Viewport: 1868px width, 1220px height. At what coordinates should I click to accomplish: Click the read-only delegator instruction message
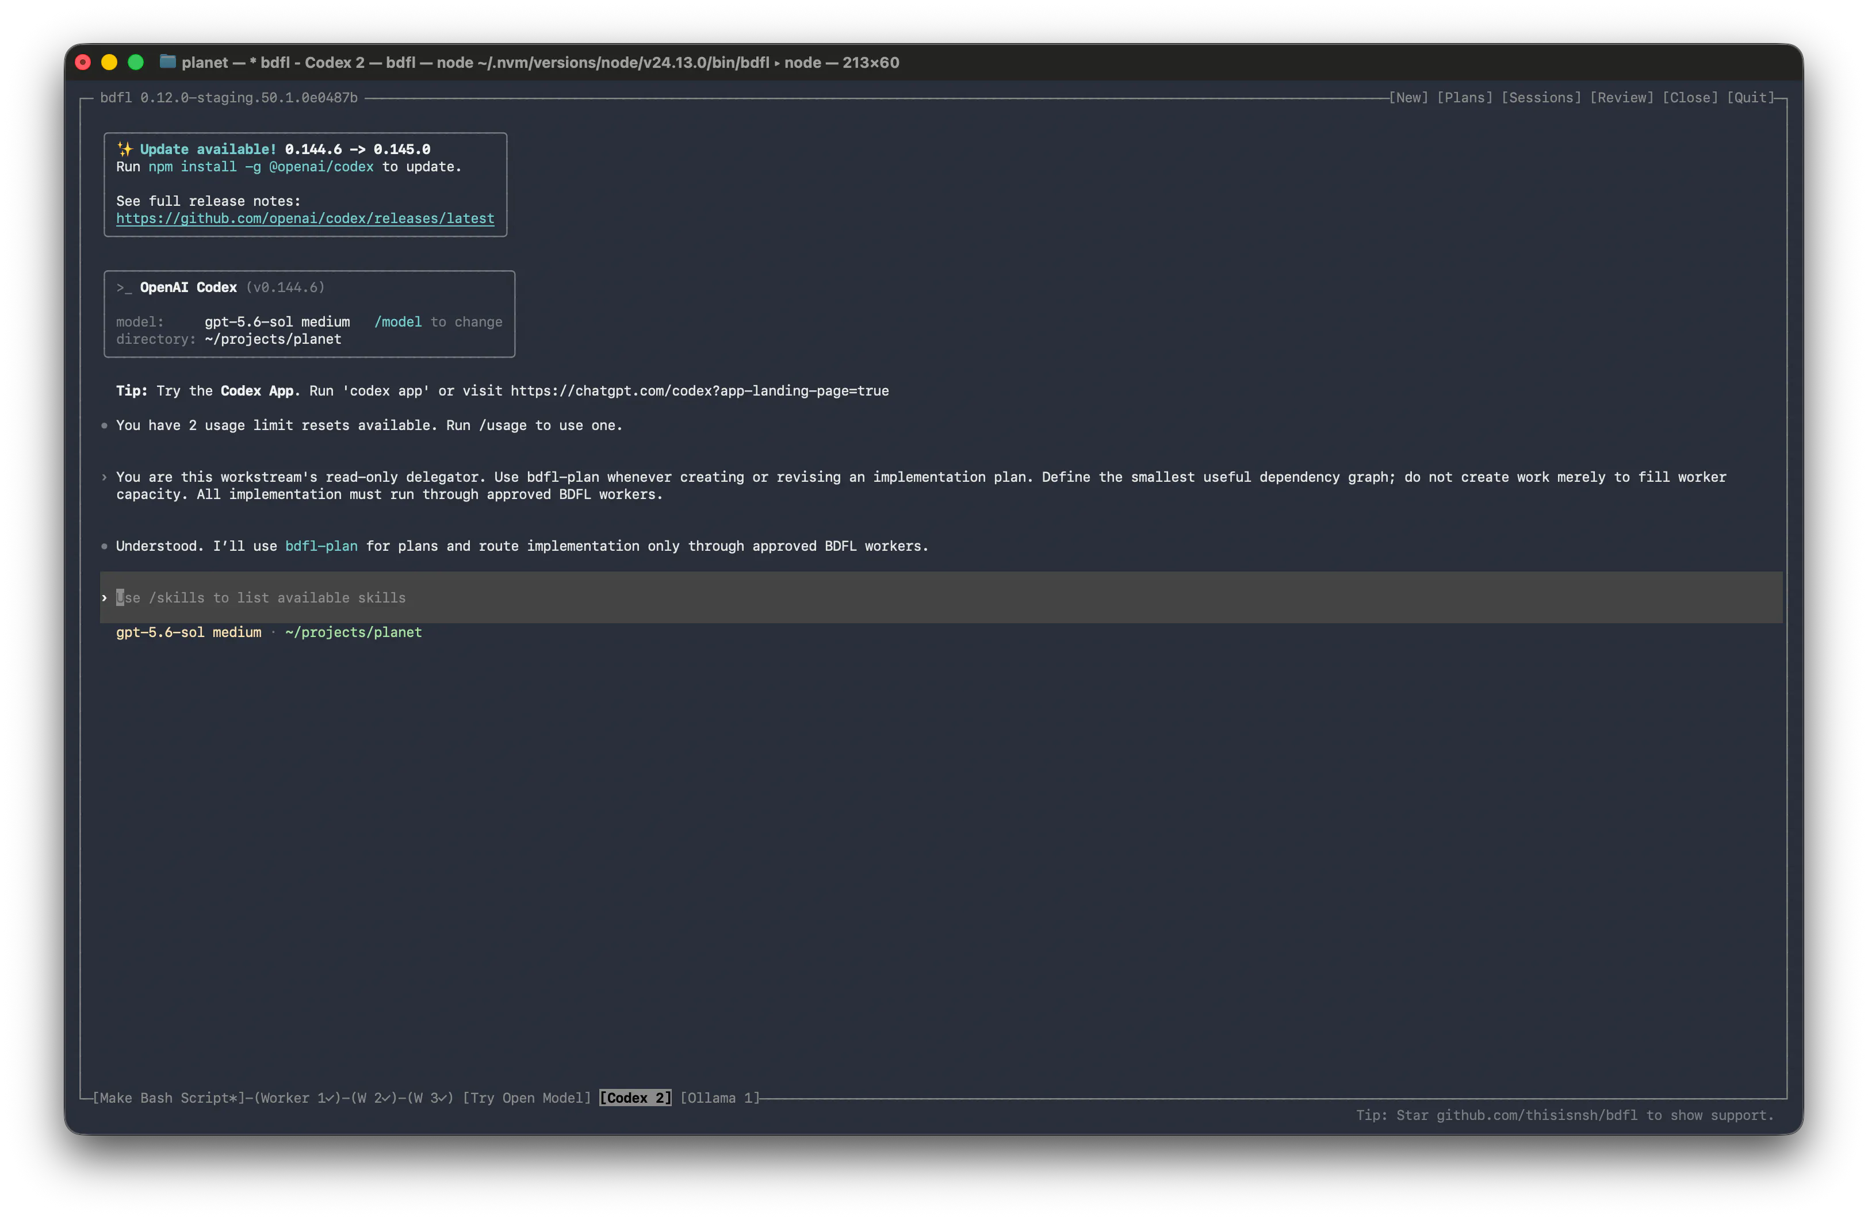click(921, 486)
